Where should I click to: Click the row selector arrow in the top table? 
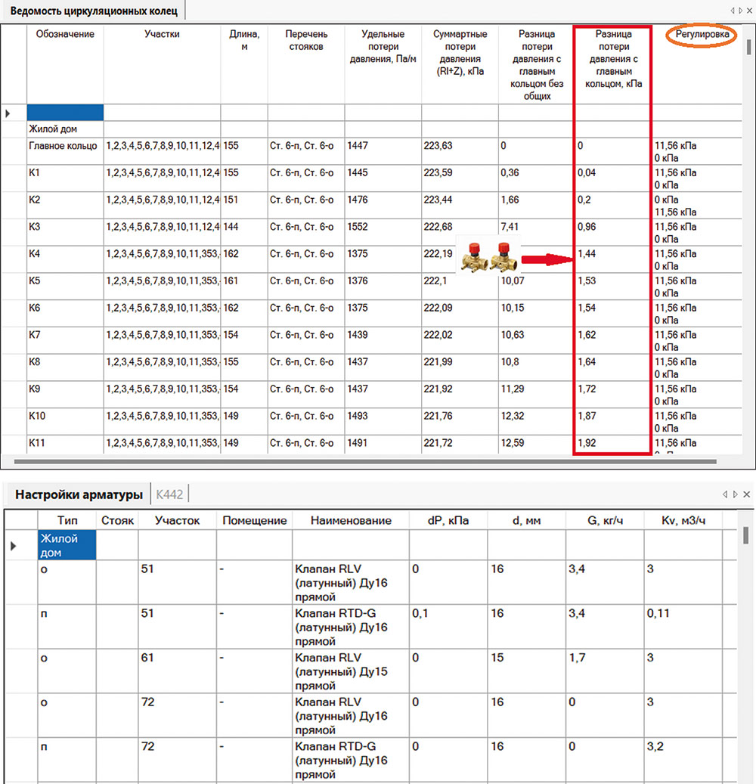coord(8,113)
